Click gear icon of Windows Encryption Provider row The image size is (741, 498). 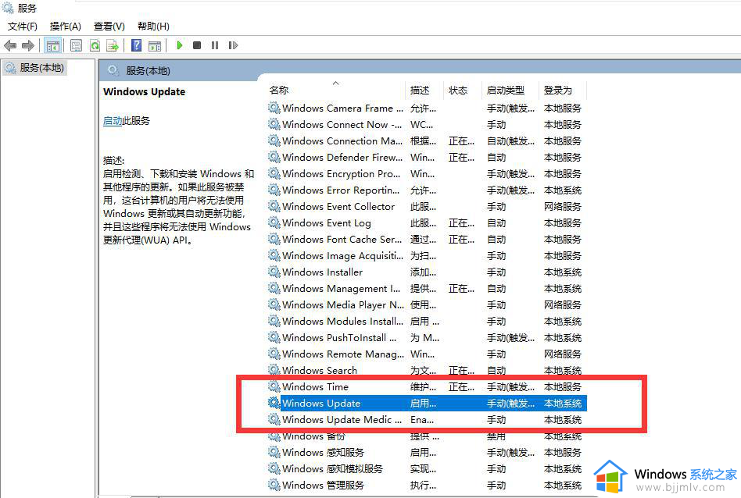tap(274, 173)
